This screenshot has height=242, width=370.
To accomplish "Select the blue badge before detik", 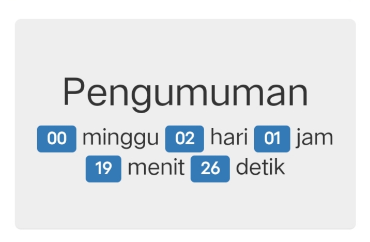I will tap(210, 169).
